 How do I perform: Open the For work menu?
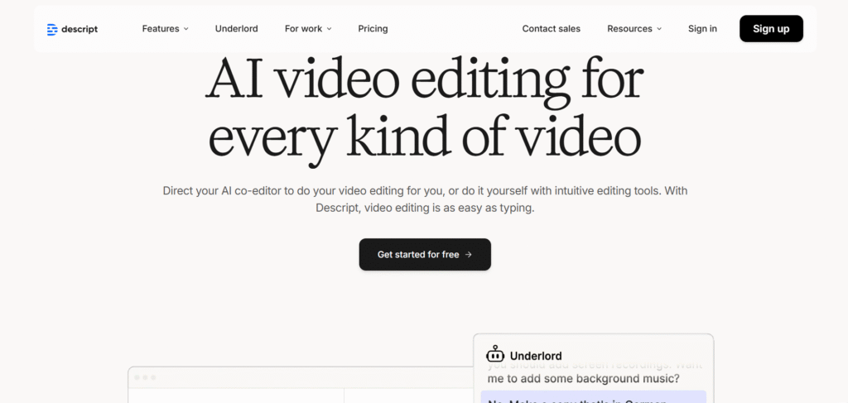coord(303,29)
